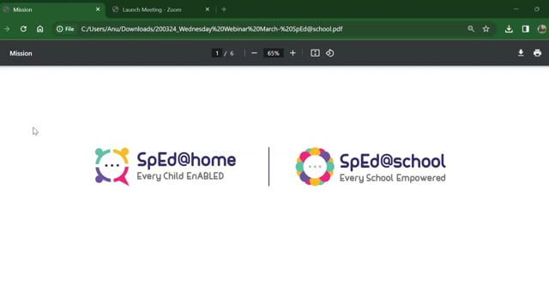The width and height of the screenshot is (549, 308).
Task: Bookmark this PDF with the star icon
Action: [486, 29]
